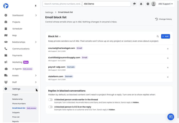Viewport: 179px width, 123px height.
Task: Click the Marketing megaphone icon
Action: [x=6, y=62]
